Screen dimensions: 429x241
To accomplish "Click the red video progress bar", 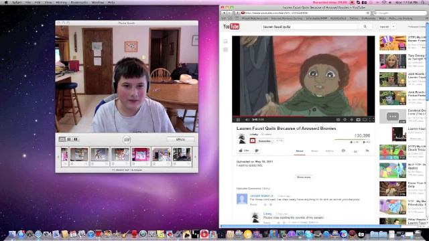I will click(268, 116).
